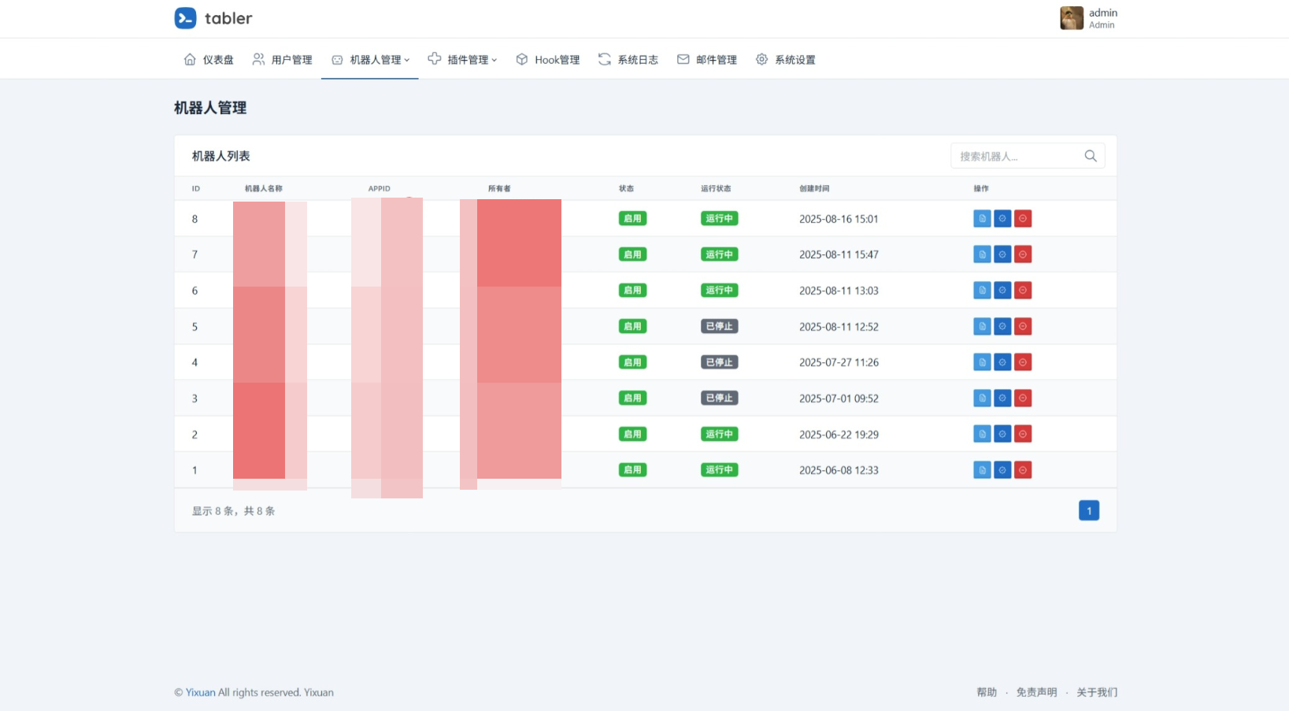1289x711 pixels.
Task: Click the magnifier icon in the search box
Action: tap(1091, 156)
